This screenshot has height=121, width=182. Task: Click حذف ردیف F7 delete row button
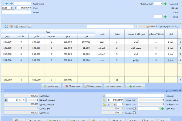pyautogui.click(x=73, y=86)
